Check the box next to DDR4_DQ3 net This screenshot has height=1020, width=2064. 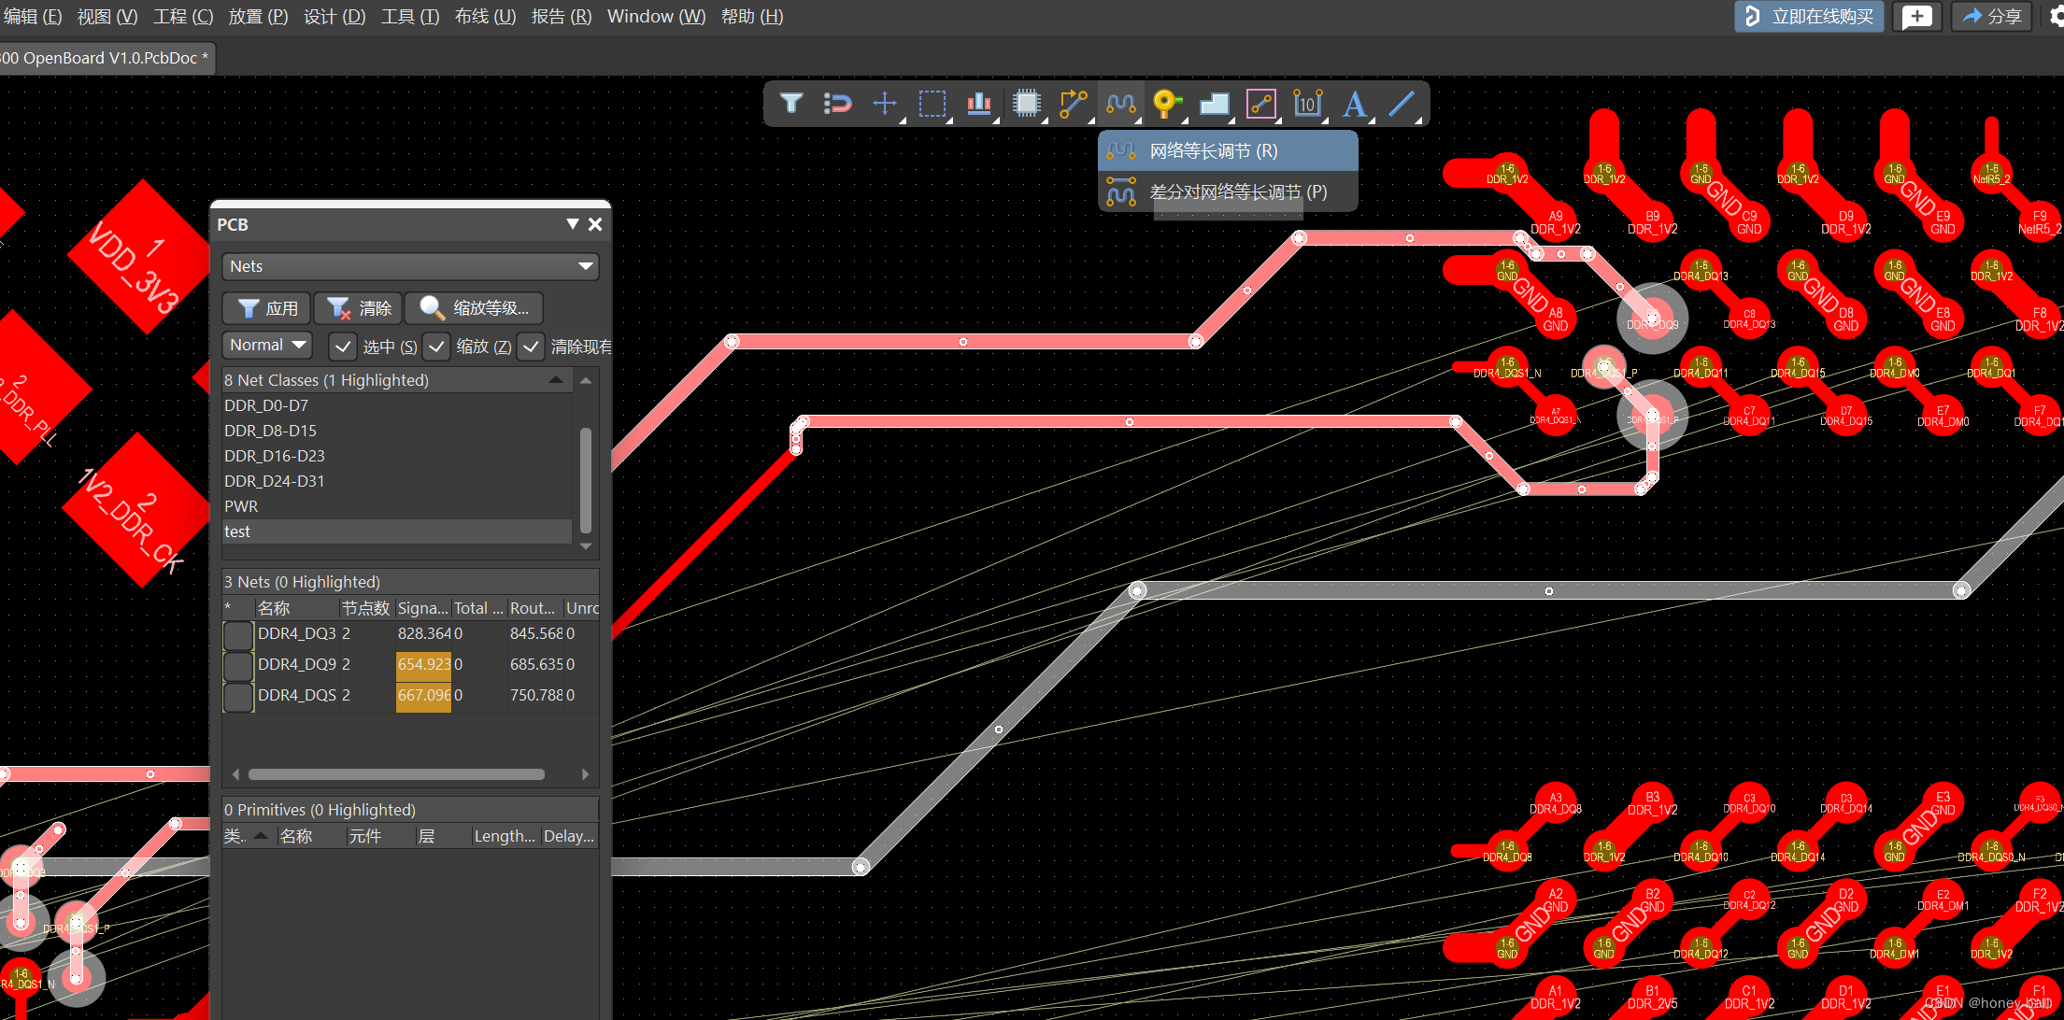(239, 635)
